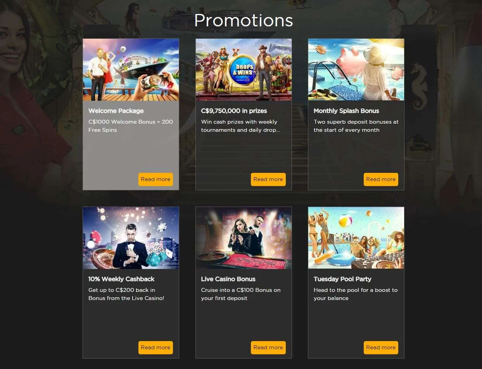Viewport: 482px width, 369px height.
Task: Click the Drops & Wins promotional image
Action: (244, 70)
